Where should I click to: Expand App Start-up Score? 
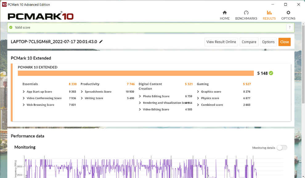point(24,92)
